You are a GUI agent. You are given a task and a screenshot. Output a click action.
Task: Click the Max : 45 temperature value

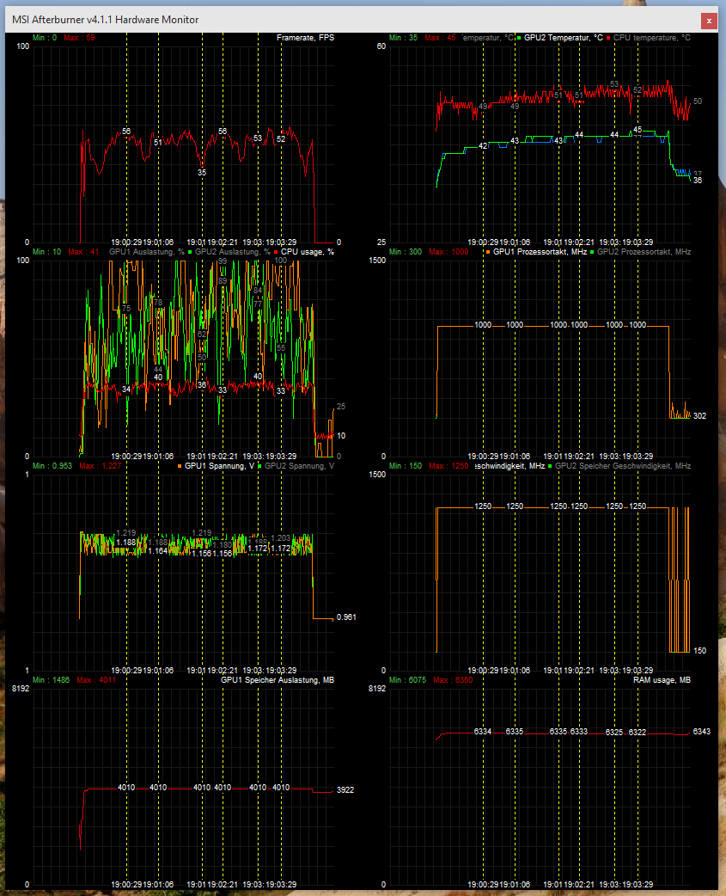[x=440, y=38]
